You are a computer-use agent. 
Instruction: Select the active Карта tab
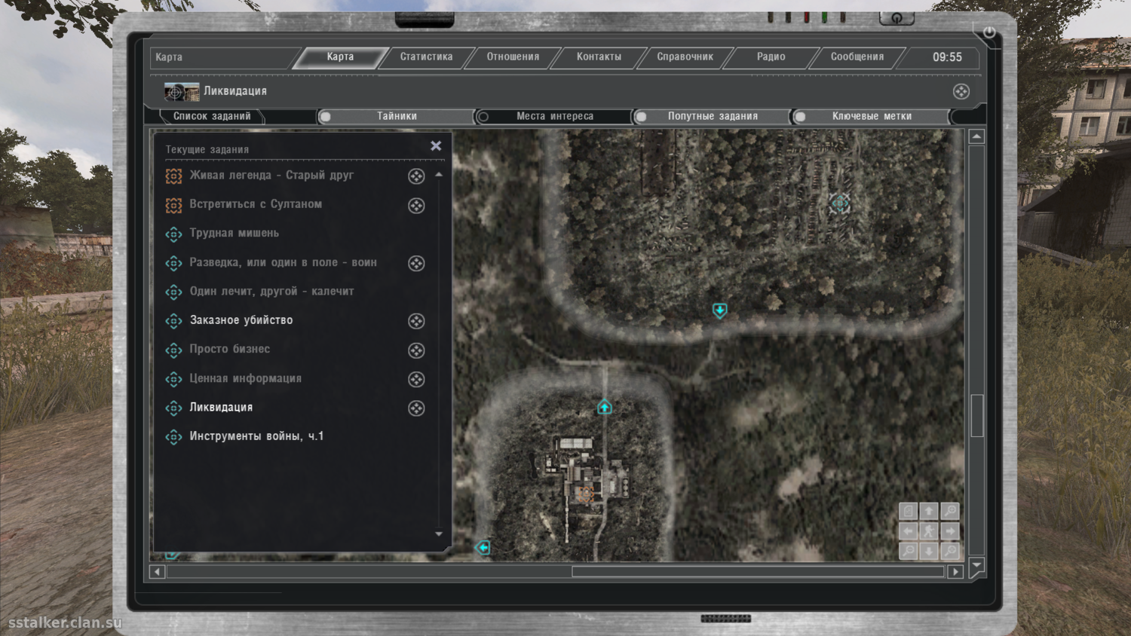[340, 57]
